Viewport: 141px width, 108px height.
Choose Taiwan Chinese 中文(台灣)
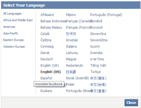[x=98, y=84]
